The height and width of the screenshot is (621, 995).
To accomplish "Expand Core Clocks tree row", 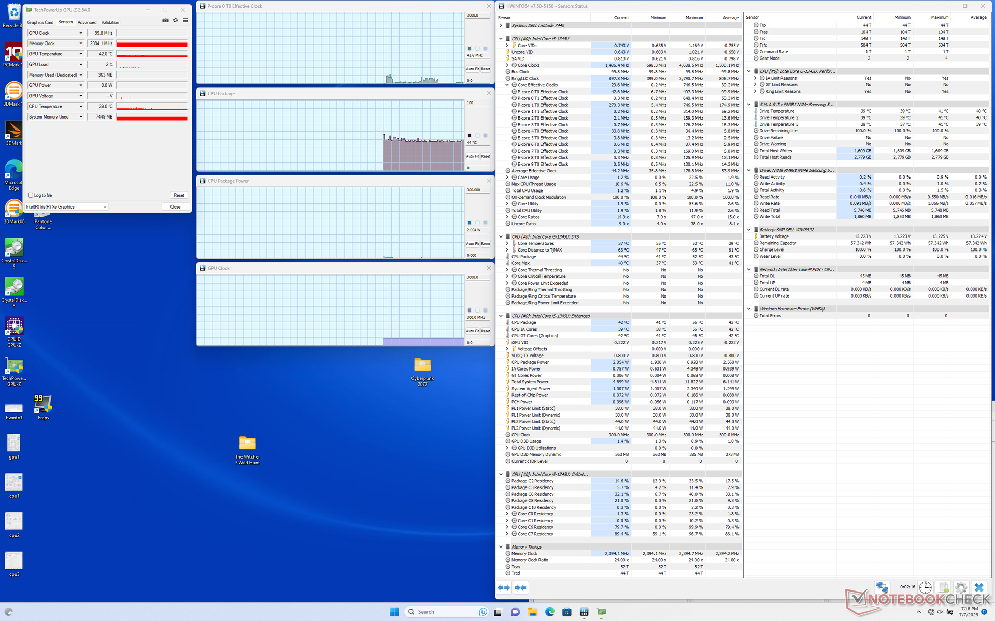I will 507,65.
